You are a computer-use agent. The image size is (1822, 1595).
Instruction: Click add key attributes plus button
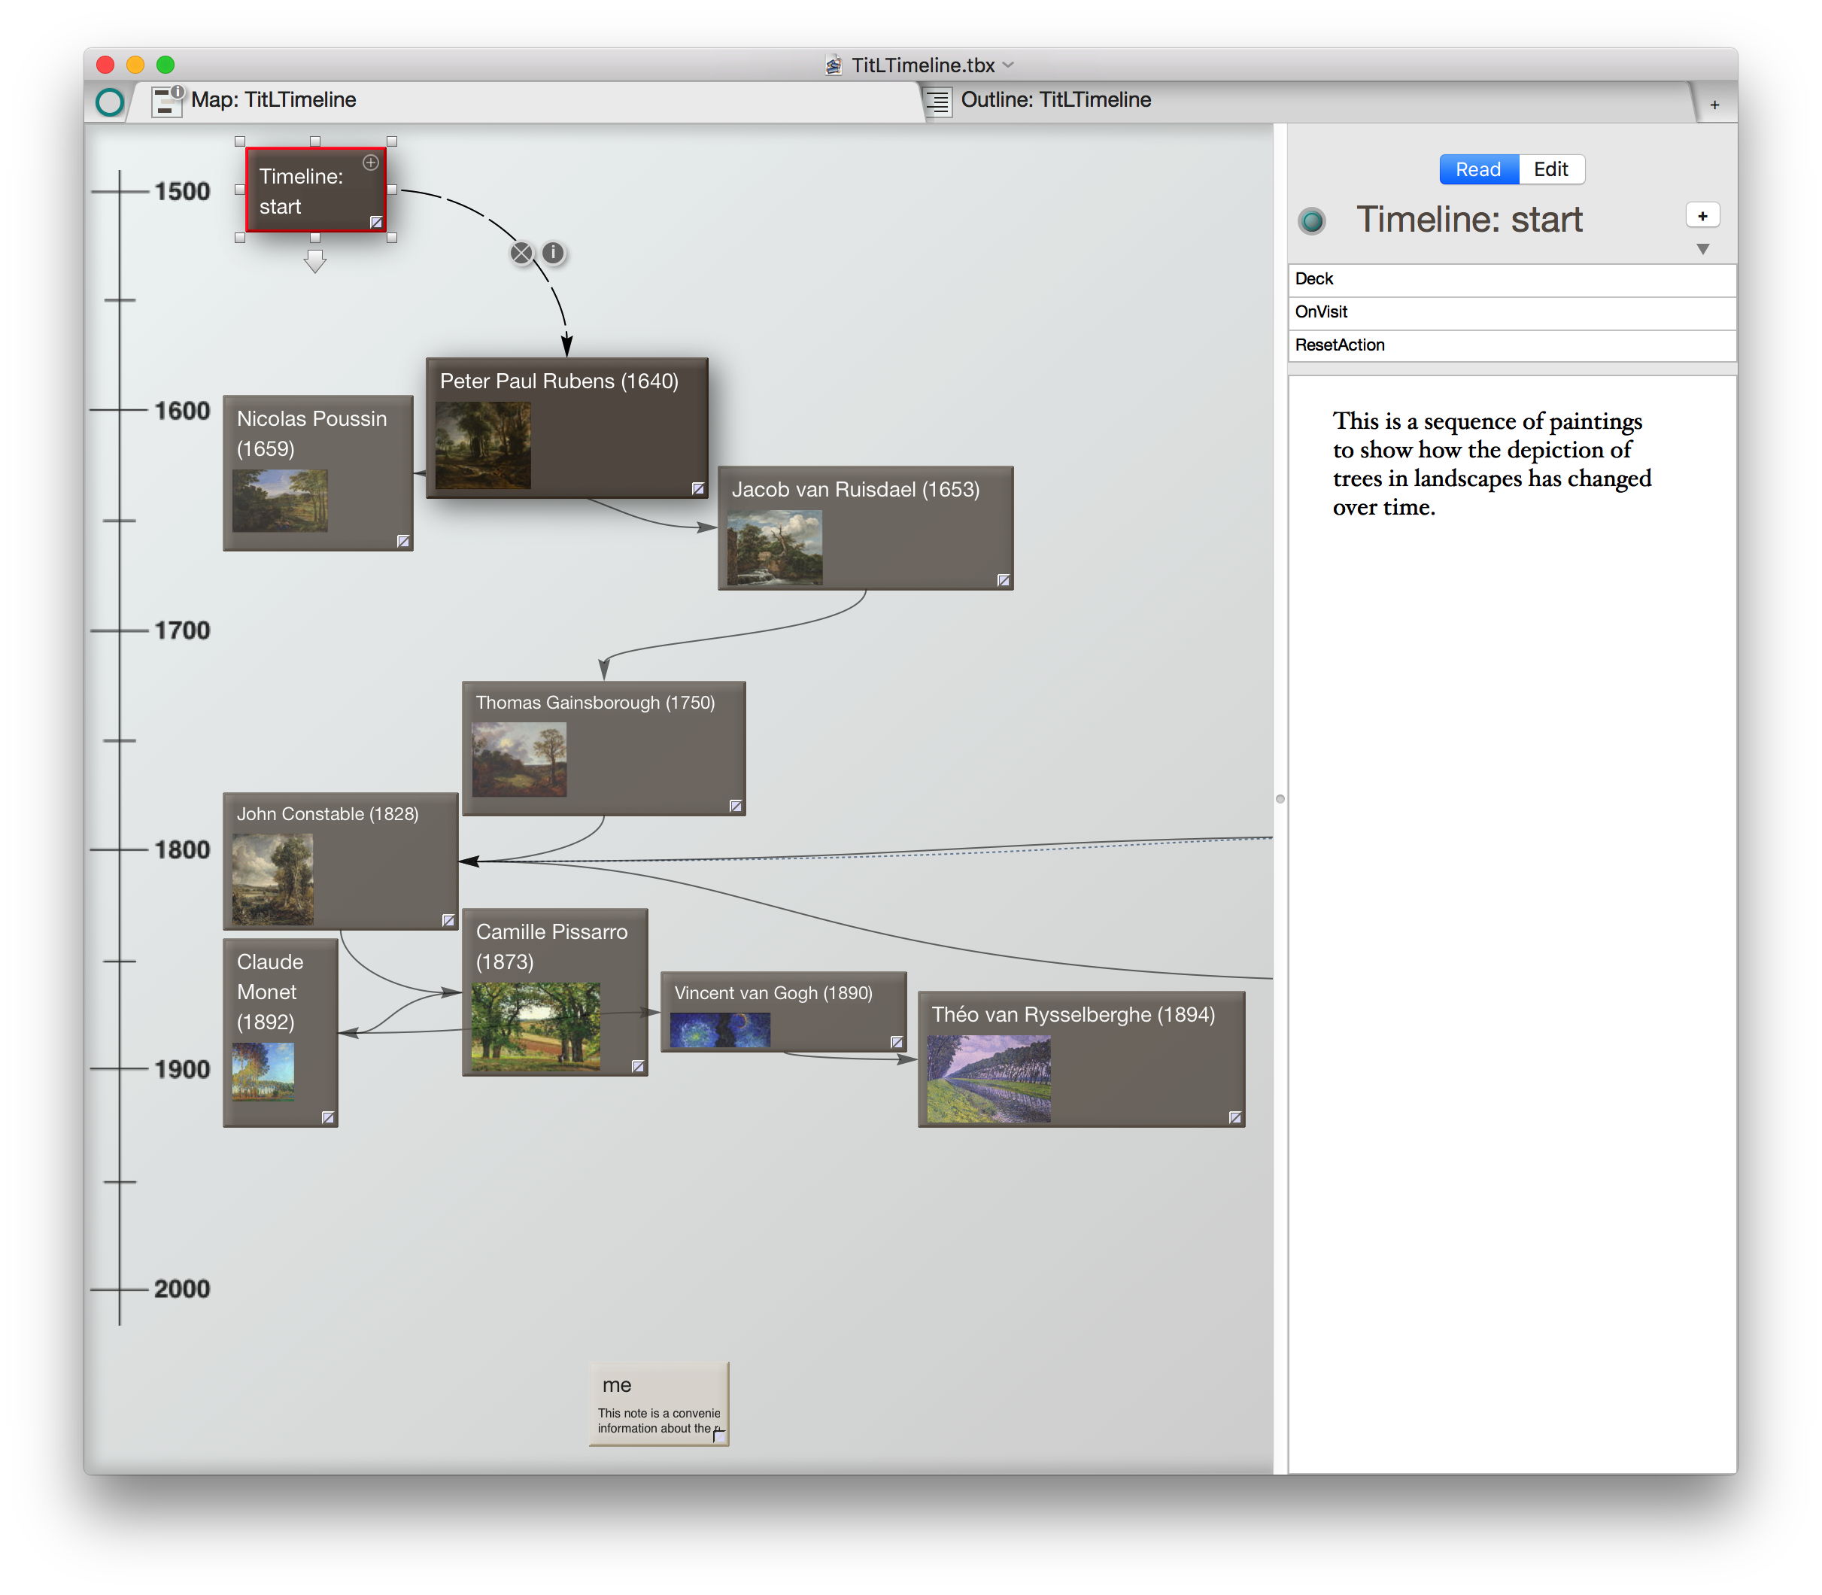pos(1702,216)
